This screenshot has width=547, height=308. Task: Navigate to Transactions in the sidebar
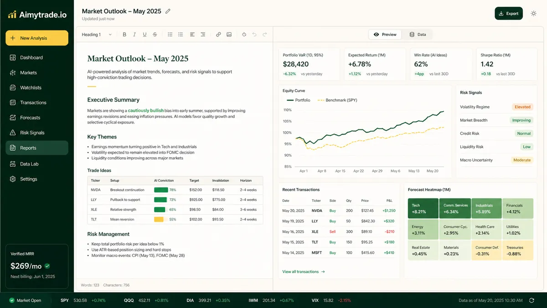(x=37, y=103)
